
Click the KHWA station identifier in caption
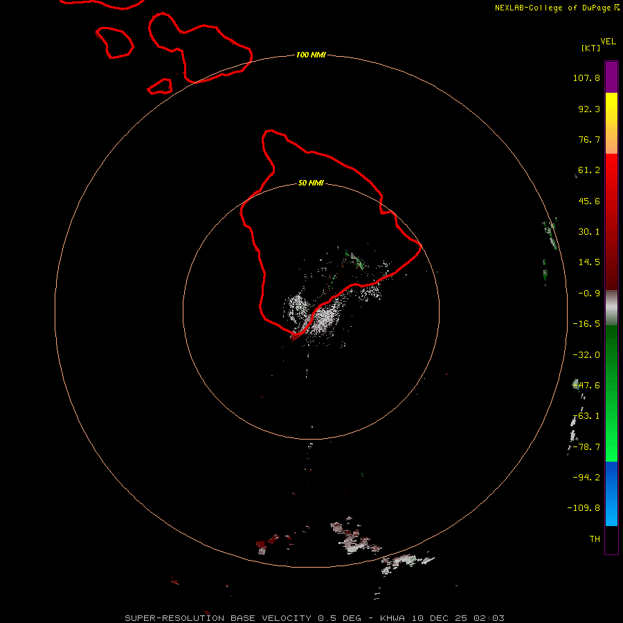(392, 618)
